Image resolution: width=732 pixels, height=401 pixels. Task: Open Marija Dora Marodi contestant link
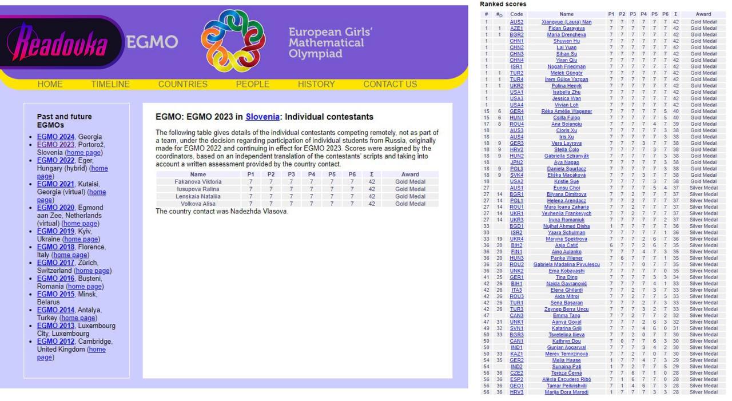pos(567,392)
